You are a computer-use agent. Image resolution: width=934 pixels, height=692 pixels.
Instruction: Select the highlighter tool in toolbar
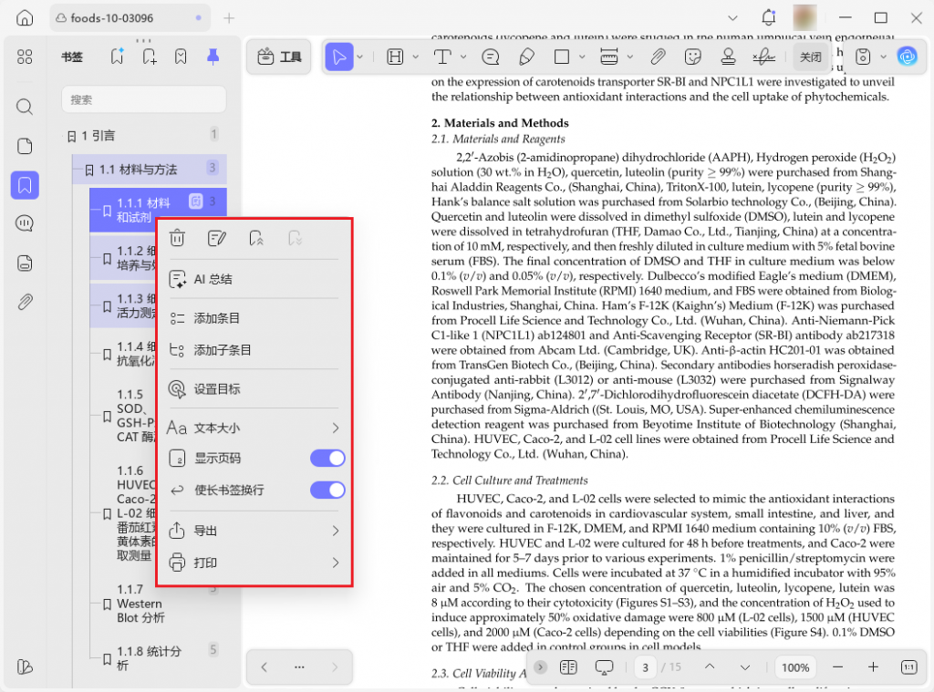point(526,57)
